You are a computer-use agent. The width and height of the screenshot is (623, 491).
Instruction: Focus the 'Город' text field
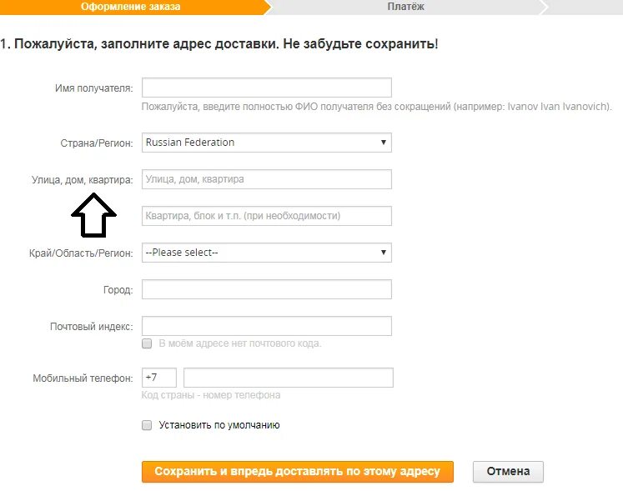tap(267, 289)
